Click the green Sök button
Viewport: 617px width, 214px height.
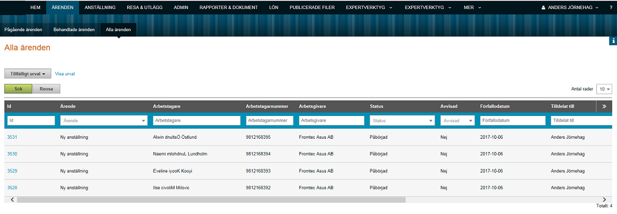point(18,89)
